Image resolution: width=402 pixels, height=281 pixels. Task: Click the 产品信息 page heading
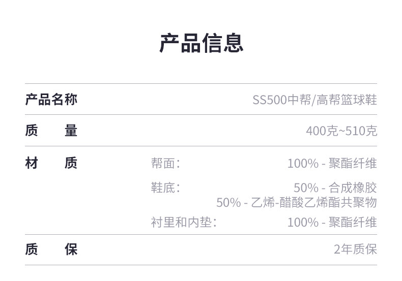(201, 43)
